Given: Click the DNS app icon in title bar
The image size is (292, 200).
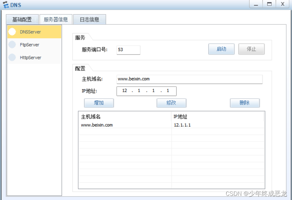Looking at the screenshot, I should [6, 5].
